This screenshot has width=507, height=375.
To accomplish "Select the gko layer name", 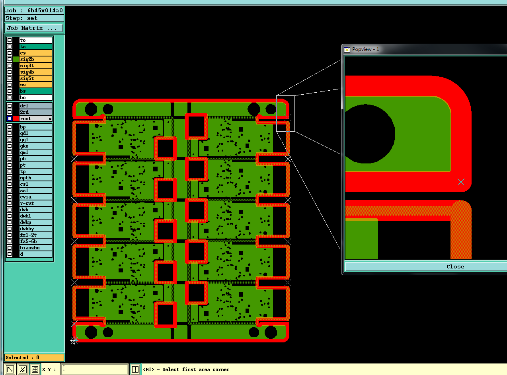I will point(36,146).
